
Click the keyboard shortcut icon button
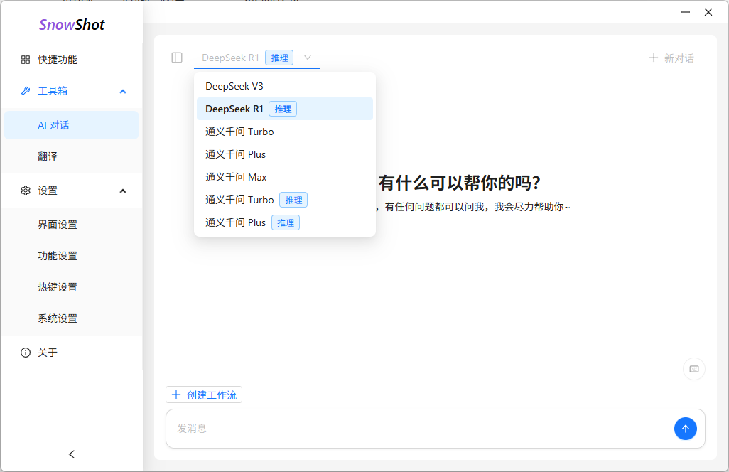pyautogui.click(x=693, y=369)
